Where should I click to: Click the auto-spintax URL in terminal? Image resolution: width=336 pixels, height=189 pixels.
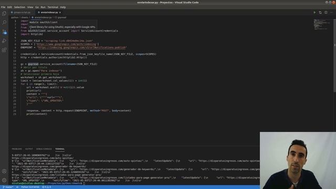pyautogui.click(x=43, y=158)
